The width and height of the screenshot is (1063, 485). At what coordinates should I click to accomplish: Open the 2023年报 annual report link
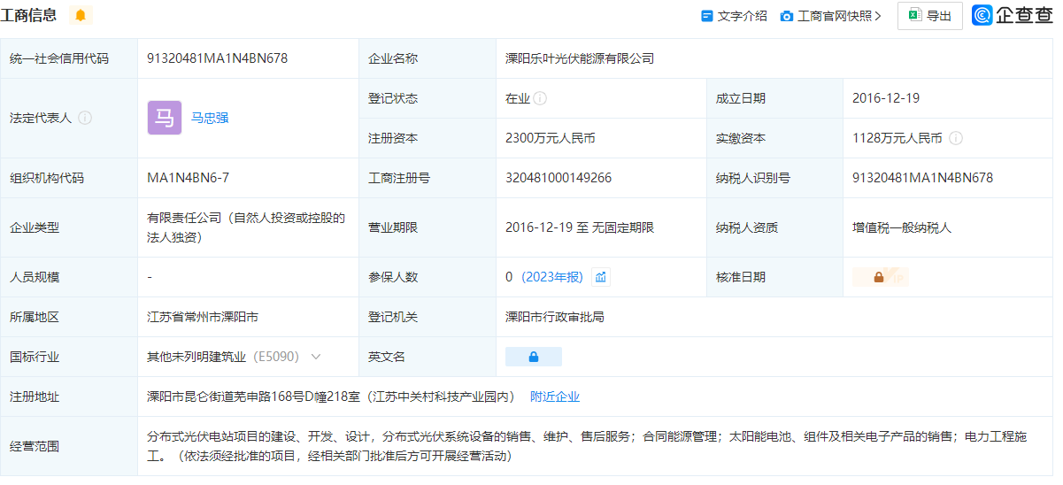tap(552, 277)
